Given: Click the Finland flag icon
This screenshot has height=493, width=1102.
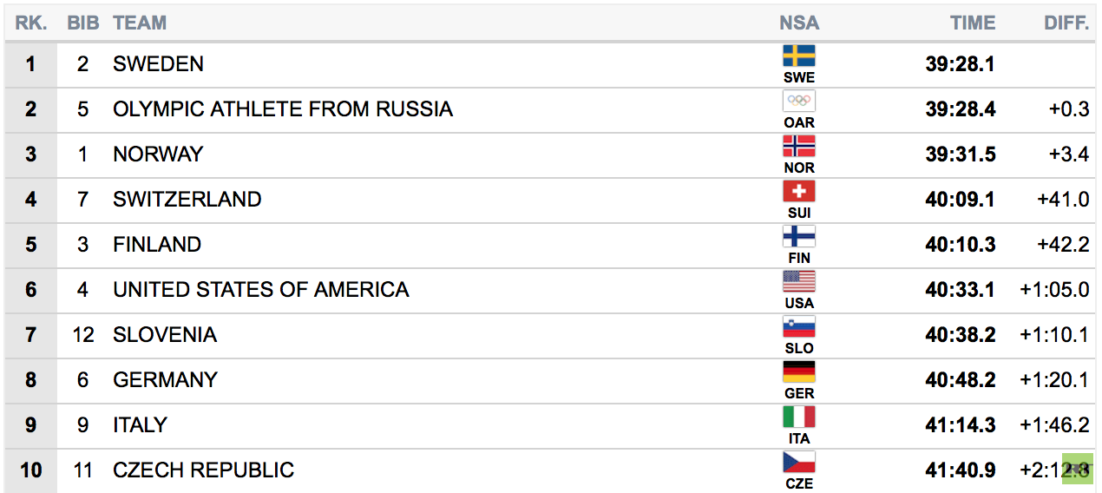Looking at the screenshot, I should 799,237.
